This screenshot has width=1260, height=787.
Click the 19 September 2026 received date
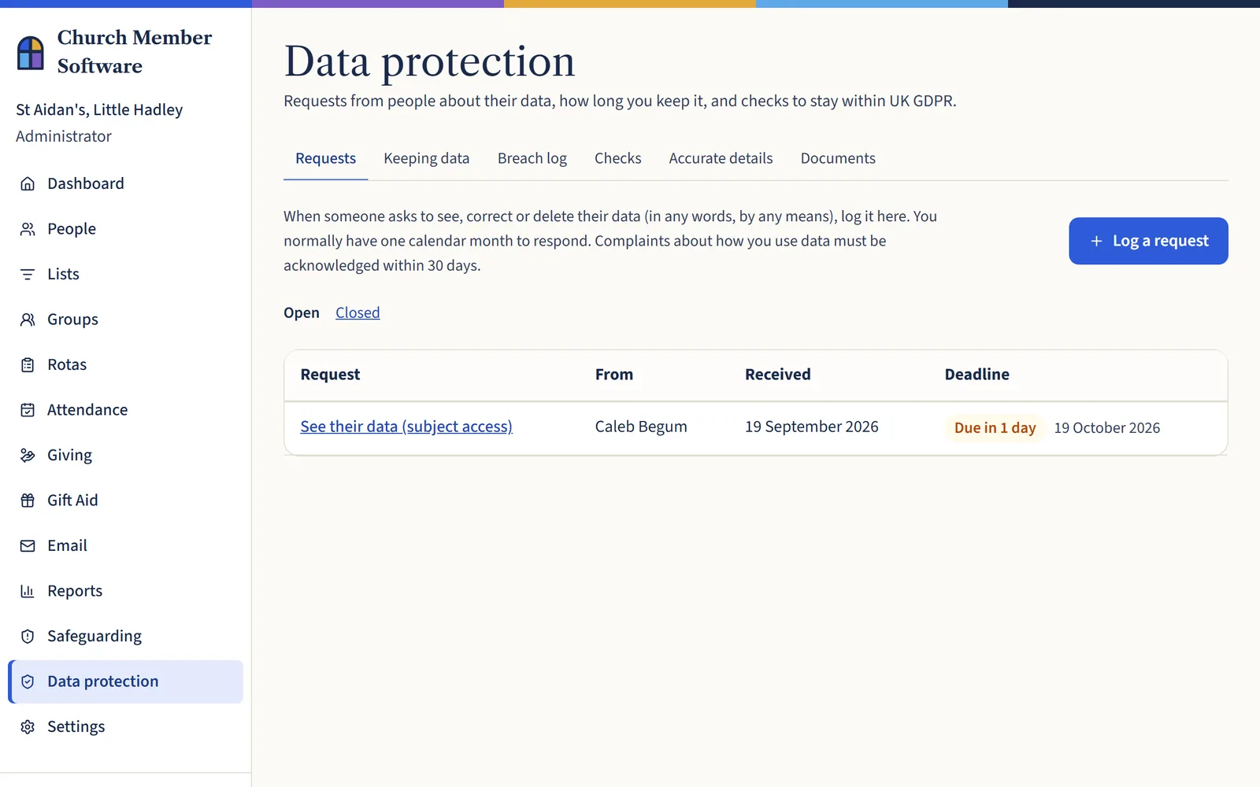coord(812,427)
